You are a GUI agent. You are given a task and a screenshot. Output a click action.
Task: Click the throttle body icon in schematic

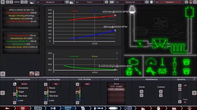[x=140, y=43]
